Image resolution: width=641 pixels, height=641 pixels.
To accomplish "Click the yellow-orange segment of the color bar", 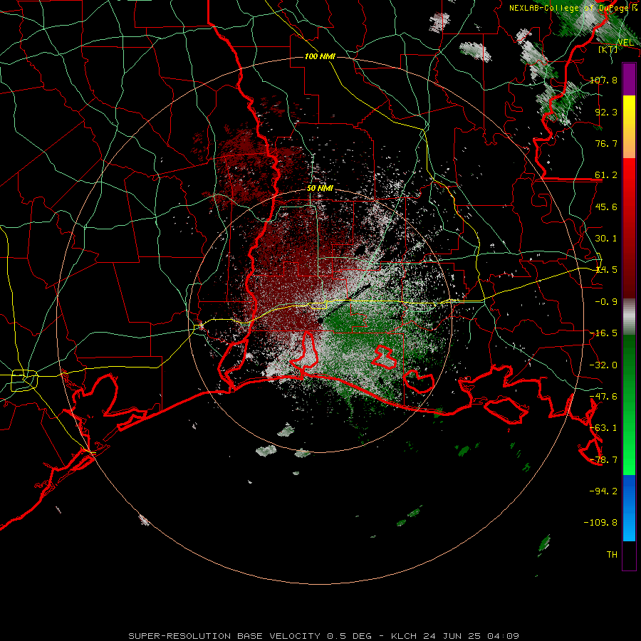I will click(629, 127).
